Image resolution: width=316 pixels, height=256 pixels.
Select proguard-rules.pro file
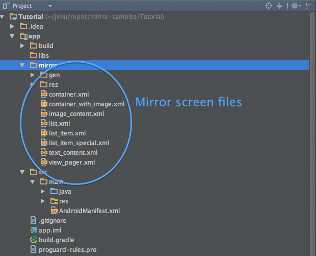coord(67,249)
